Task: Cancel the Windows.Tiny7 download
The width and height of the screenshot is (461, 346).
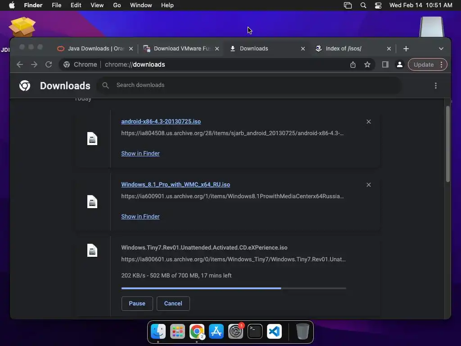Action: click(173, 304)
